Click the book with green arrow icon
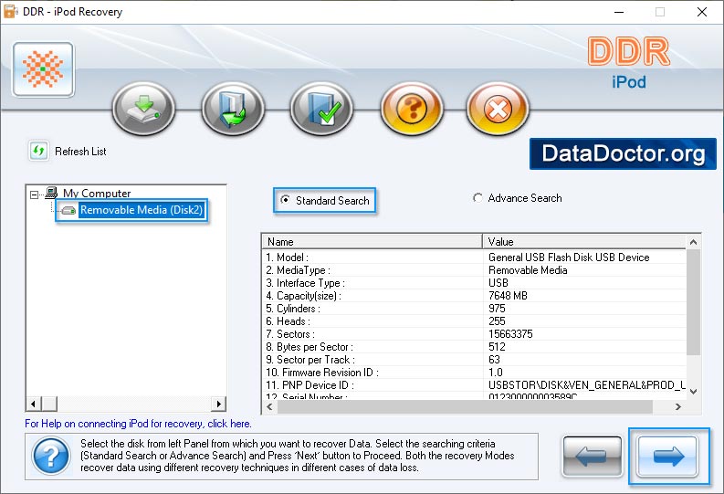 [x=233, y=109]
